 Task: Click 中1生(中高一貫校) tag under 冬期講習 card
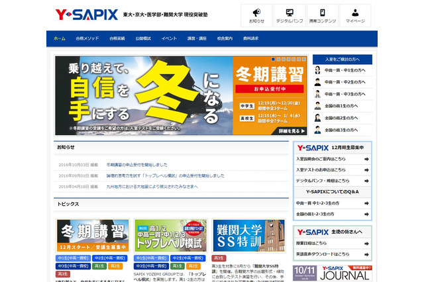coord(73,258)
